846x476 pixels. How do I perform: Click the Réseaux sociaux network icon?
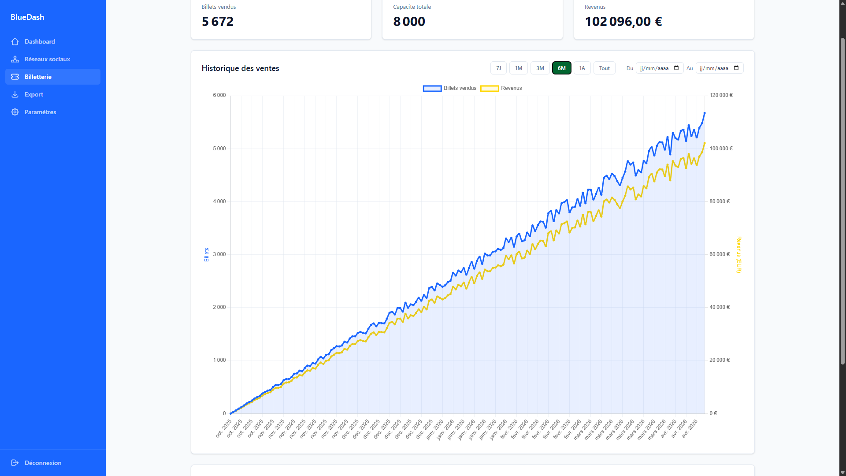pos(15,59)
